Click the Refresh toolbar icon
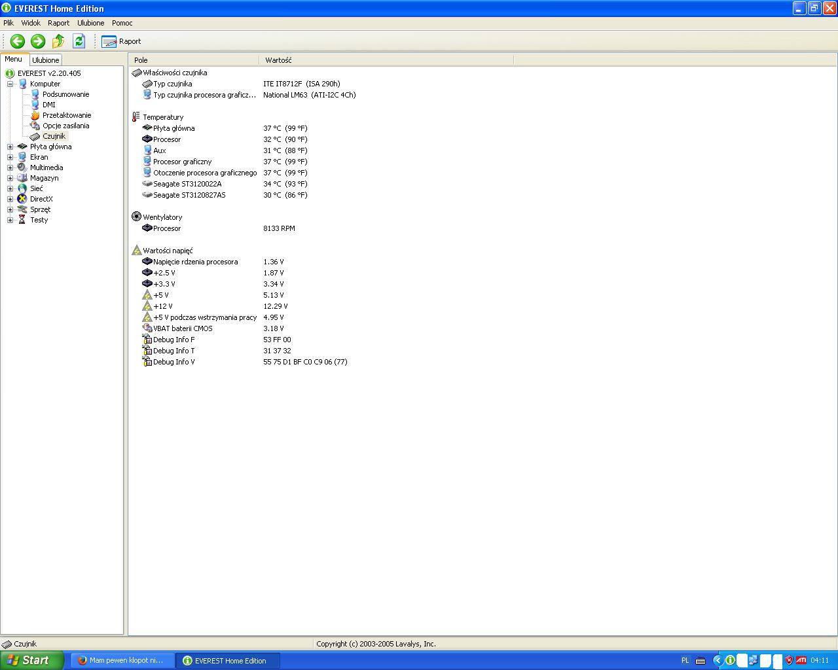The image size is (838, 670). coord(79,41)
